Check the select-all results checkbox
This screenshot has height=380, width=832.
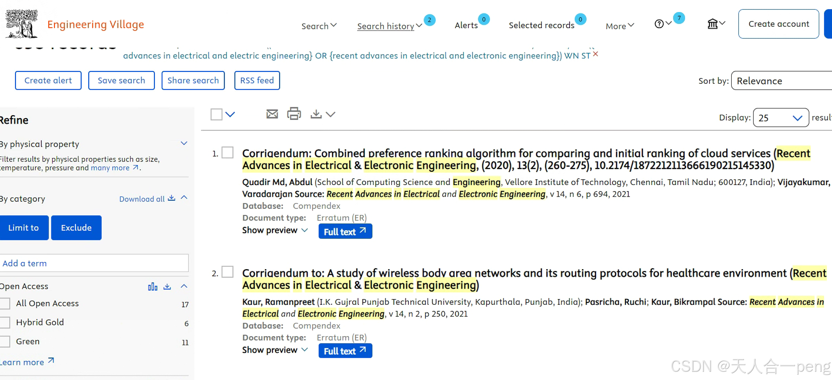click(x=217, y=114)
